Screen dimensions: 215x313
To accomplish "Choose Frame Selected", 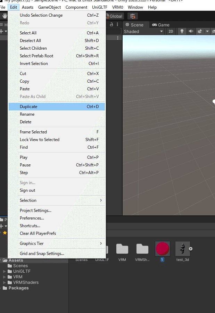I will 57,132.
